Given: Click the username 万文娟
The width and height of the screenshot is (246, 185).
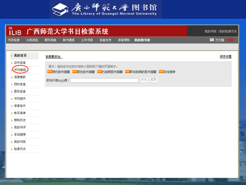Looking at the screenshot, I should pyautogui.click(x=219, y=40).
